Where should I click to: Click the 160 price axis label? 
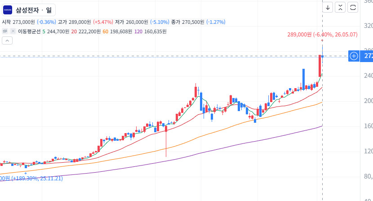tap(368, 126)
